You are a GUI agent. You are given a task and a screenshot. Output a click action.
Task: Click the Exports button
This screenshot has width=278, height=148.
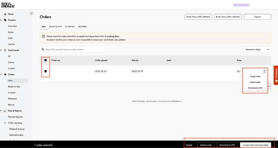pos(257,17)
